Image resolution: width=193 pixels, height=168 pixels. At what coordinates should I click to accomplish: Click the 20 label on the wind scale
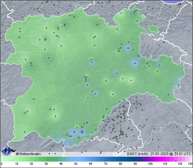32,164
